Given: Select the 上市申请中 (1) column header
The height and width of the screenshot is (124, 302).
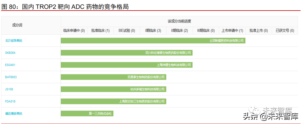Looking at the screenshot, I should tap(232, 31).
